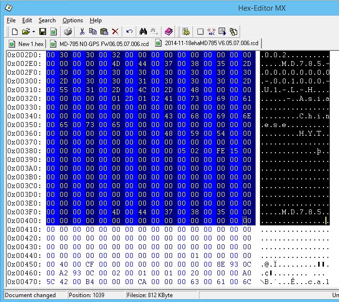Switch to MD-785 NO-GPS FW06.05.07.006.rcd tab
Screen dimensions: 339x302
point(101,44)
